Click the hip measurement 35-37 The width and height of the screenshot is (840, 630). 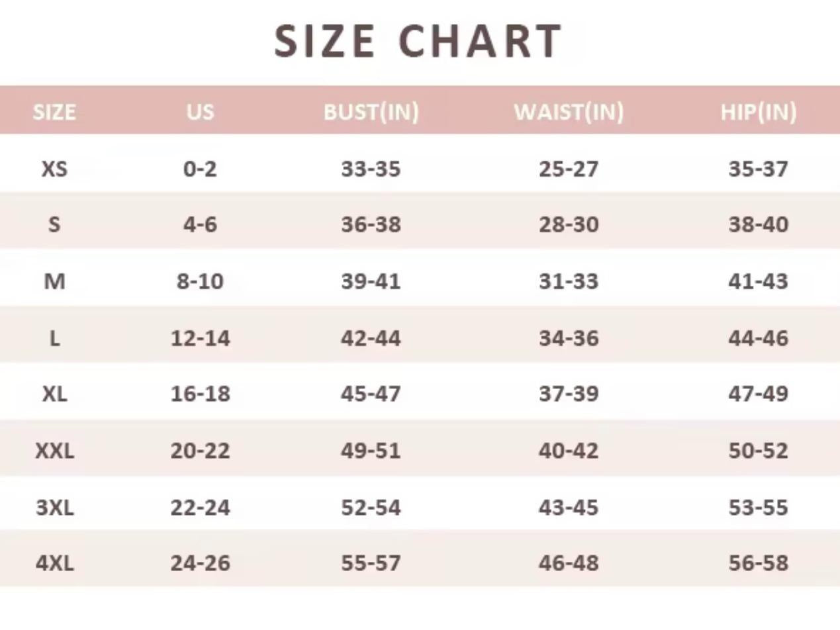(x=758, y=169)
